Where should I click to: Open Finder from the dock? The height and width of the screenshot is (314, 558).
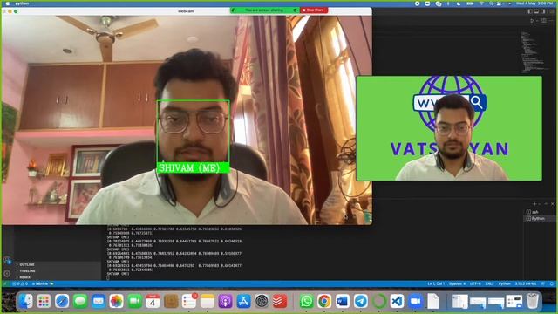point(25,302)
